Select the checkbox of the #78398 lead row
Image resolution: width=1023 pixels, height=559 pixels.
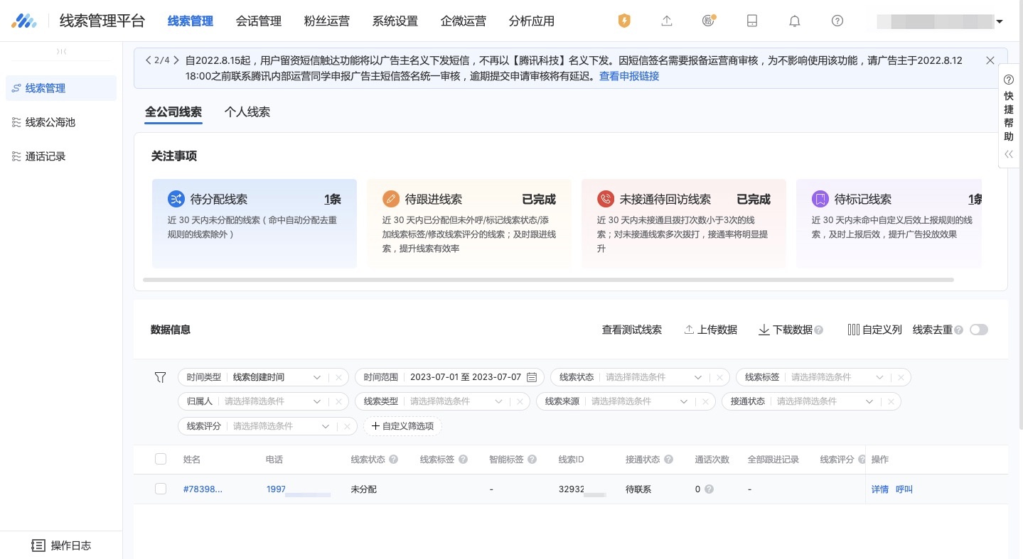pos(161,489)
